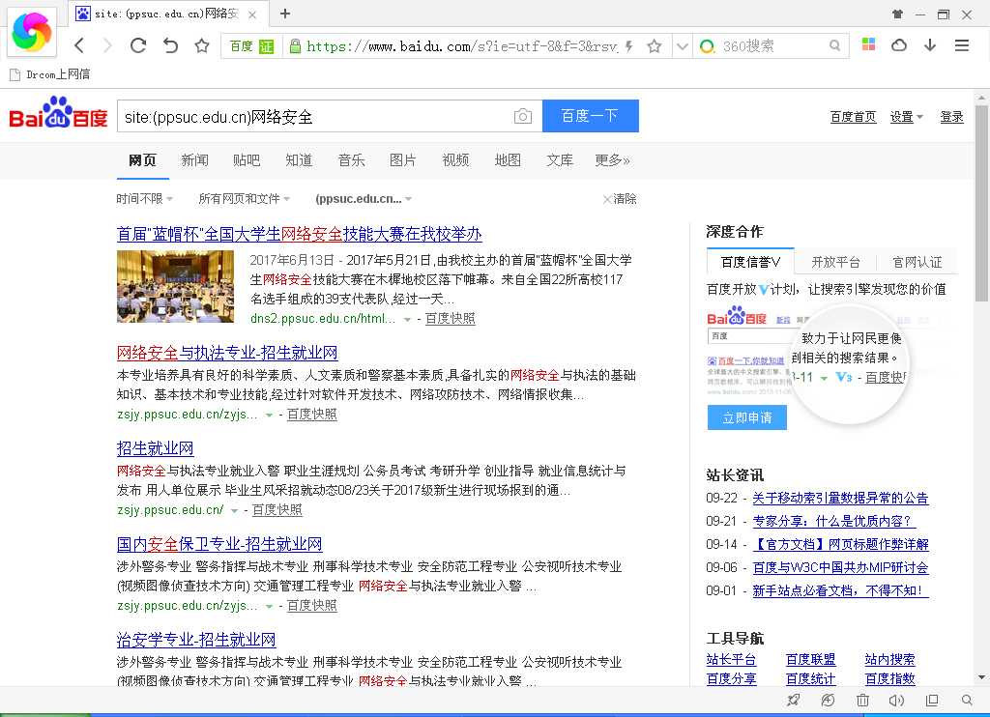Click 清除 to clear filters
Screen dimensions: 990x717
tap(620, 199)
